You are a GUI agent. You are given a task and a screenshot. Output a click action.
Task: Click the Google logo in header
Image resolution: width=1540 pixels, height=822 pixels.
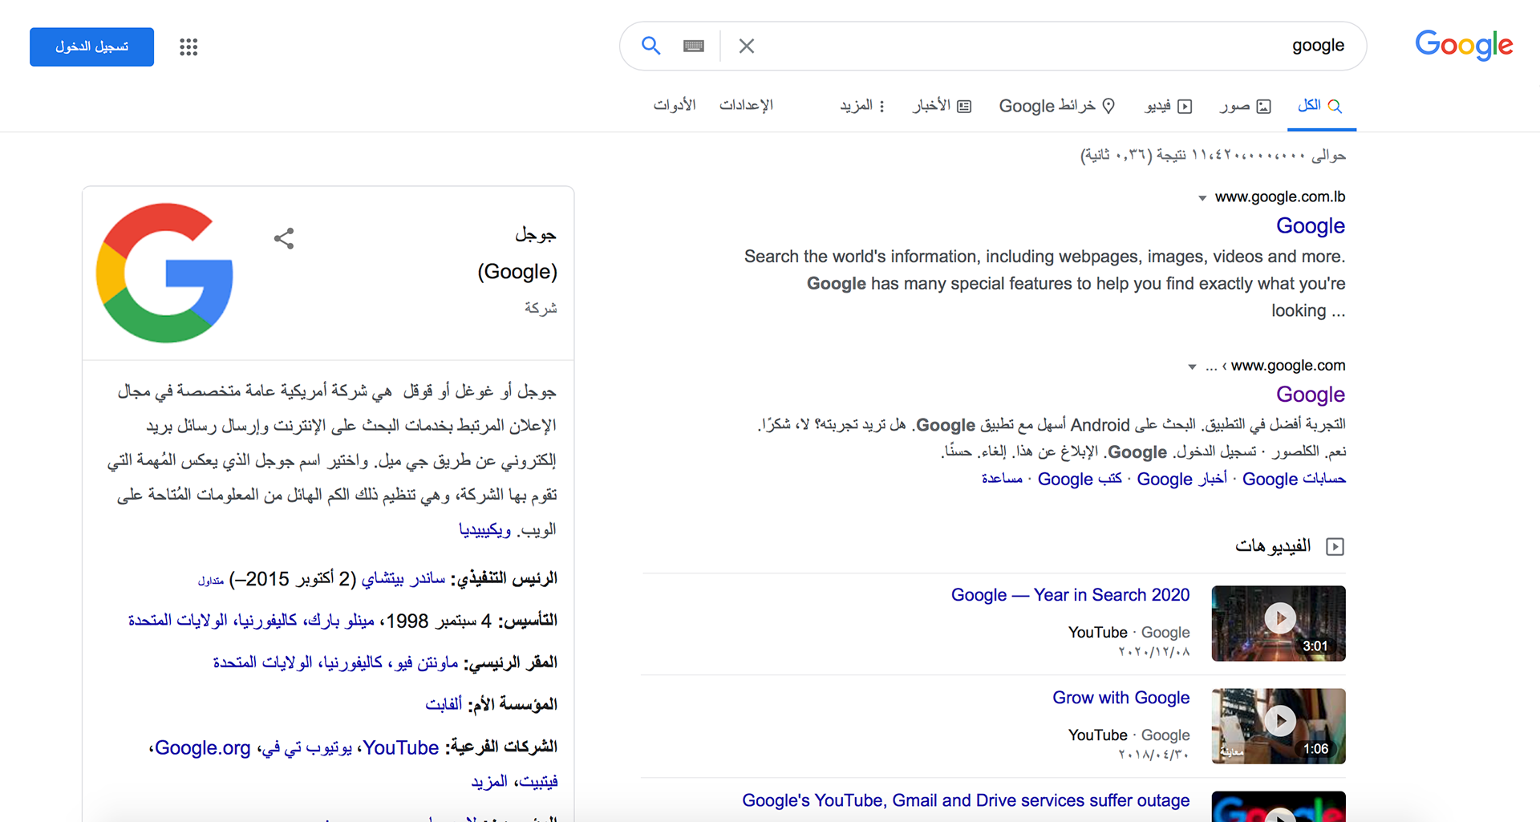click(x=1464, y=45)
